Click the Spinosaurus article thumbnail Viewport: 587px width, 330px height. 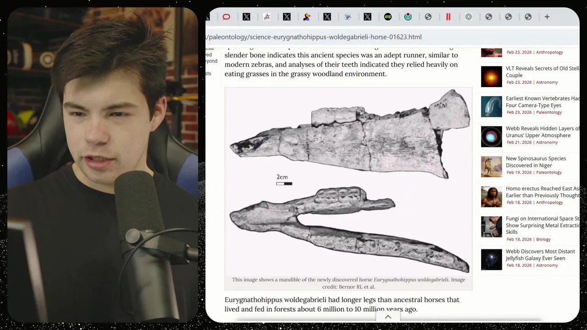tap(491, 166)
